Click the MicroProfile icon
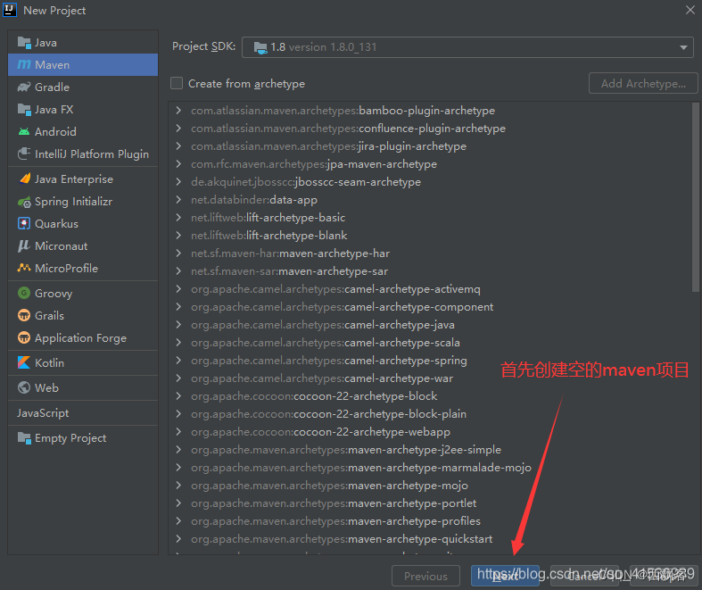The height and width of the screenshot is (590, 702). pyautogui.click(x=24, y=268)
